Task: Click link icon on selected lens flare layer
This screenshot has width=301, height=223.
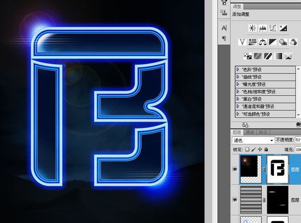Action: 264,169
